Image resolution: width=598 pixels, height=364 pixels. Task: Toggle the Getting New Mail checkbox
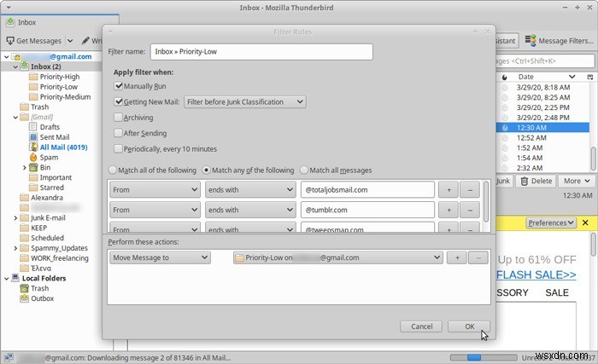tap(118, 101)
